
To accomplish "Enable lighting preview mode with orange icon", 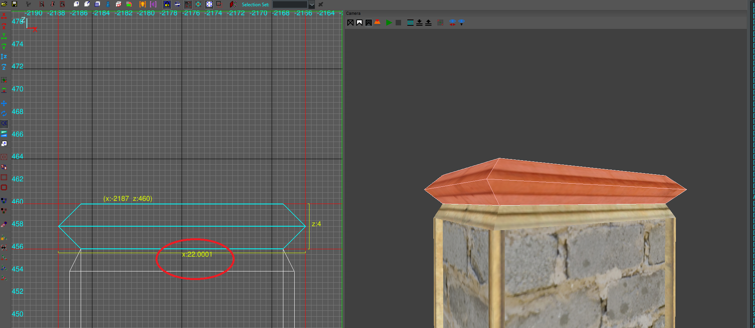I will click(377, 23).
